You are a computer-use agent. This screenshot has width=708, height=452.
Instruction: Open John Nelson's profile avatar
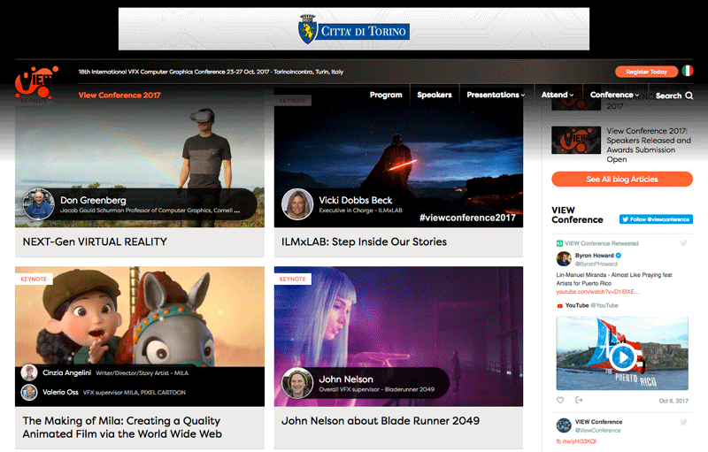coord(297,383)
